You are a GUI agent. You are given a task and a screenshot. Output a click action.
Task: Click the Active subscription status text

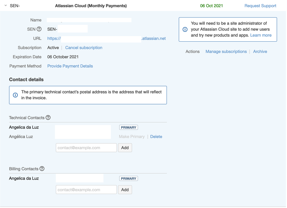[x=53, y=48]
